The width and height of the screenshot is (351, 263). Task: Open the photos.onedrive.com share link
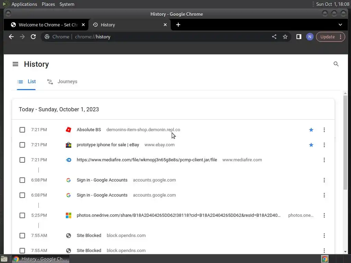click(x=178, y=215)
